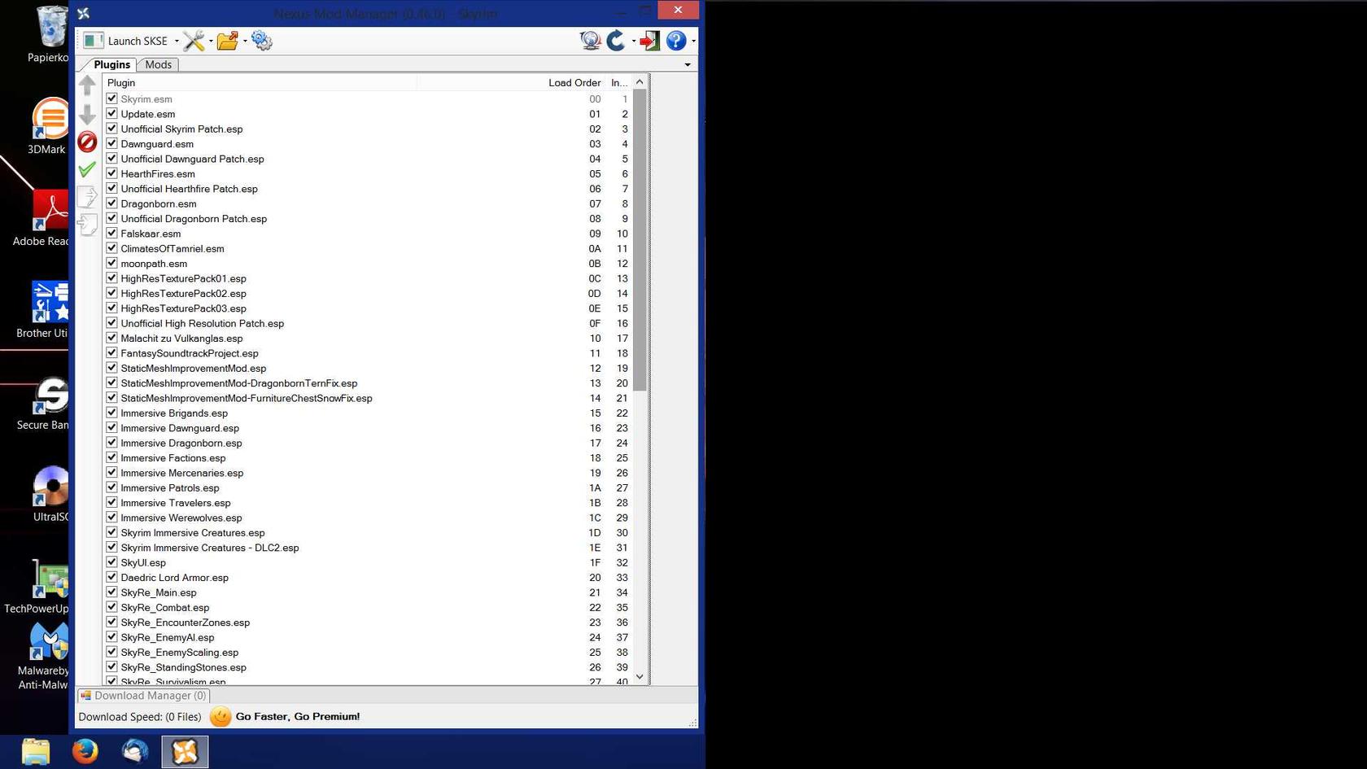Screen dimensions: 1367x769
Task: Click the blue check-for-updates arrow
Action: coord(616,41)
